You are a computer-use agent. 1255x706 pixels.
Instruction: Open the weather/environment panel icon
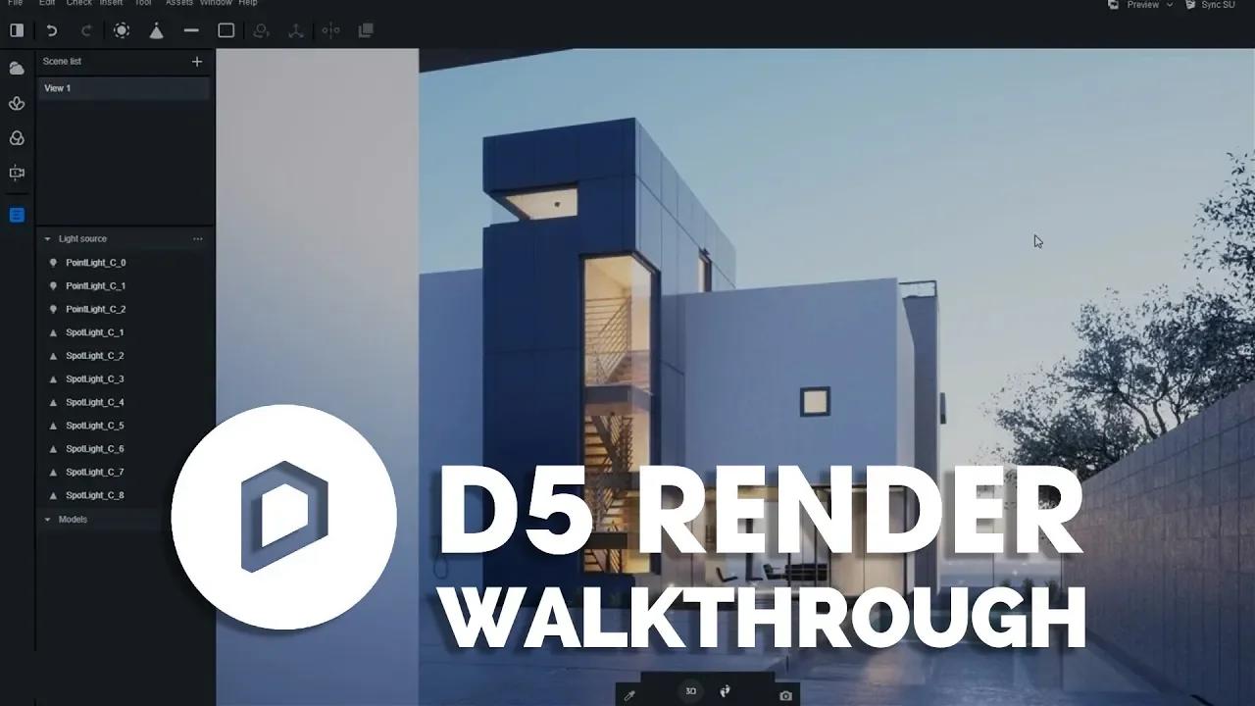click(x=16, y=67)
